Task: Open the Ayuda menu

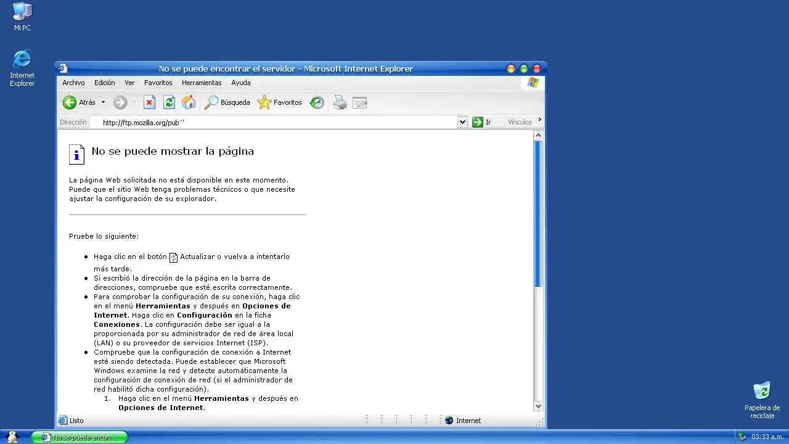Action: click(x=241, y=83)
